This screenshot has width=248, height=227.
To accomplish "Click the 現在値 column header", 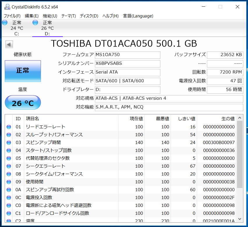I will click(131, 119).
